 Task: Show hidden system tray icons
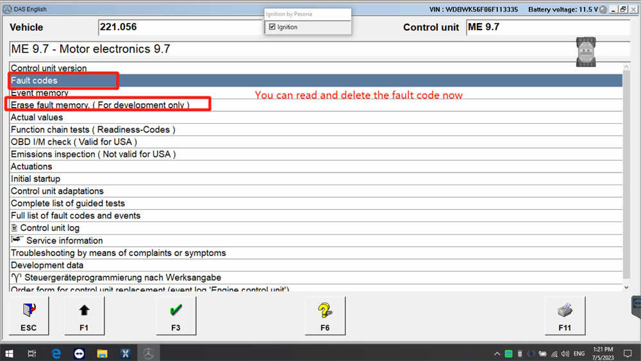[497, 354]
